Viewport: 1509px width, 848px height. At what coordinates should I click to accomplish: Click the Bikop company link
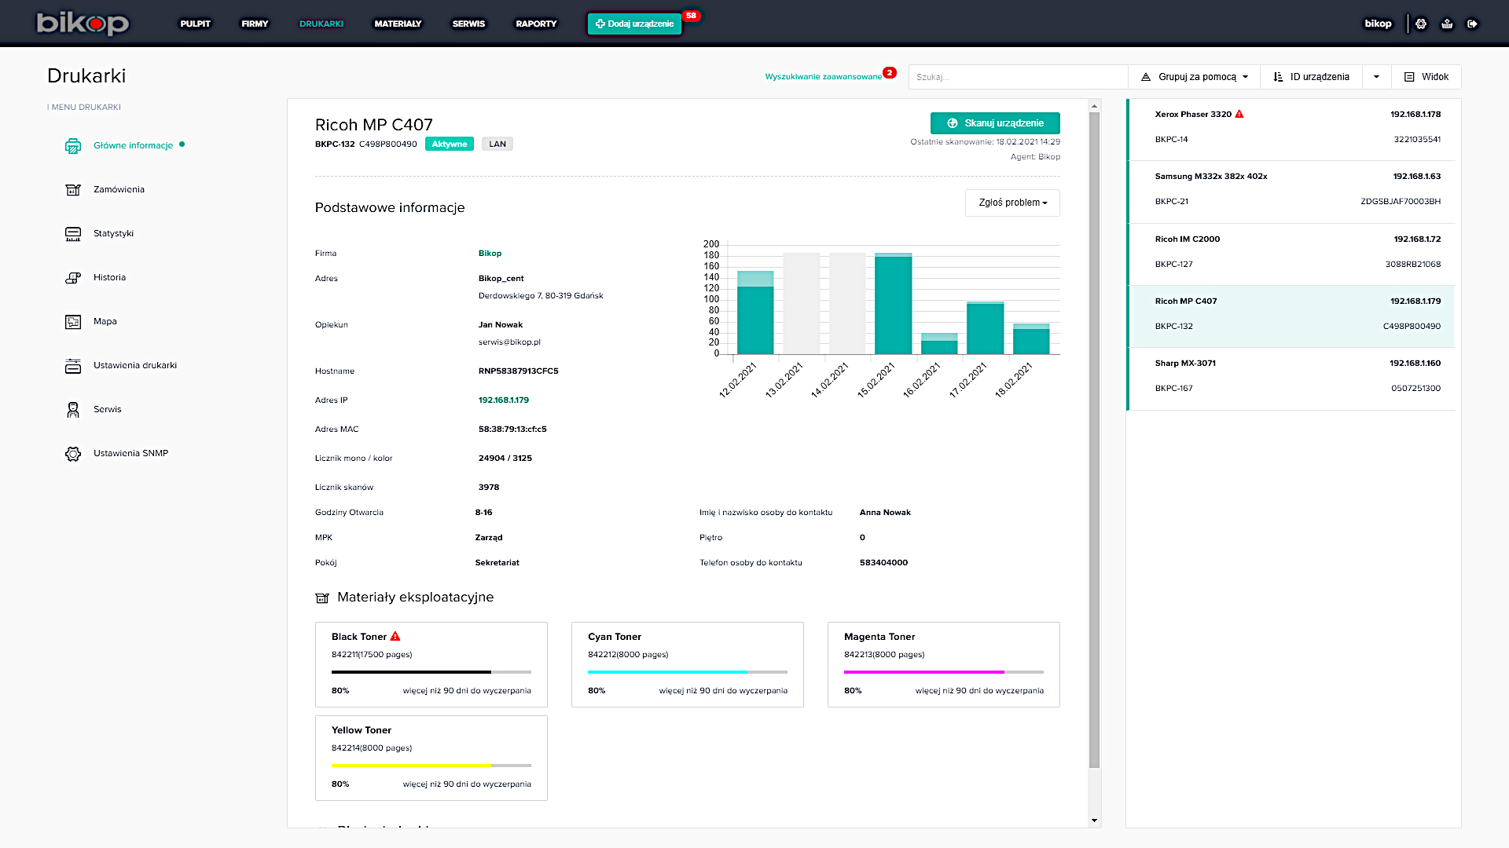tap(490, 253)
